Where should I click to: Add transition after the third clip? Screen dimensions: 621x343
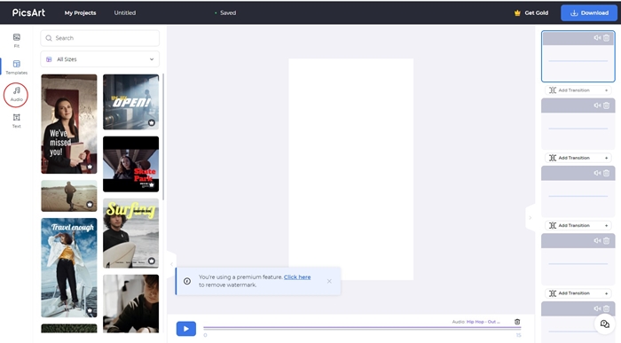(x=578, y=225)
